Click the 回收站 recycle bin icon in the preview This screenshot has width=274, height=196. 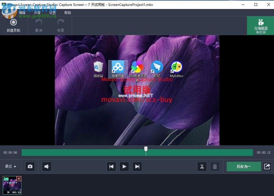click(x=98, y=69)
